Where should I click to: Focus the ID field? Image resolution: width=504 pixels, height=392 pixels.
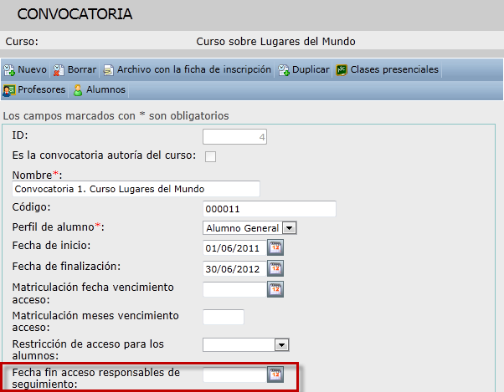(234, 137)
